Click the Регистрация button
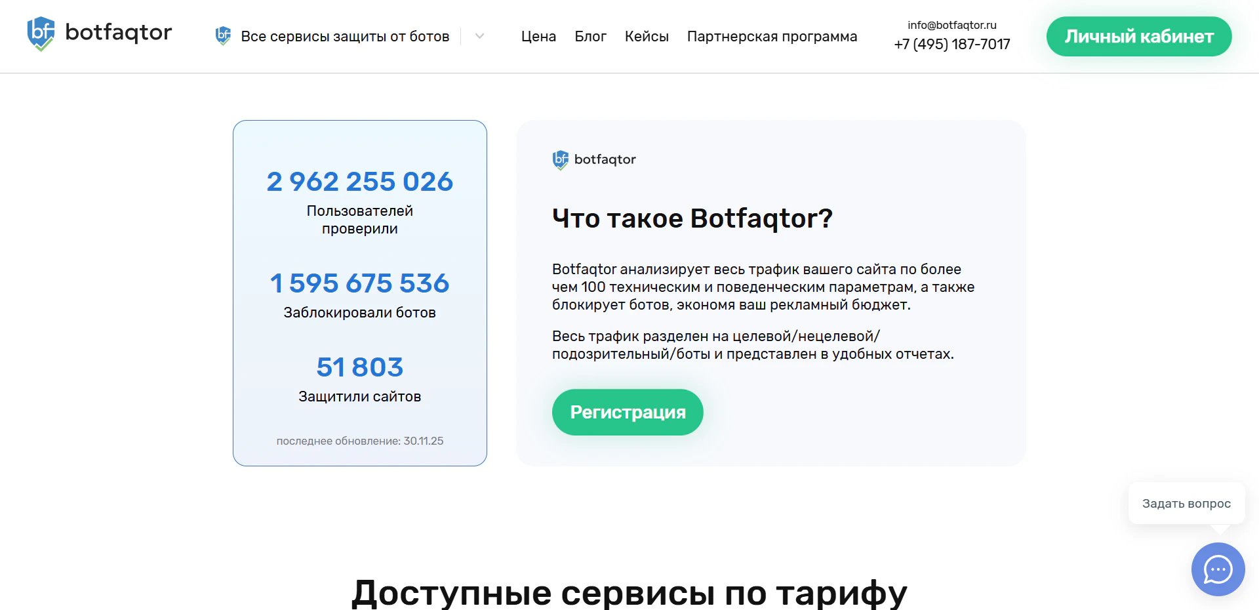Image resolution: width=1259 pixels, height=610 pixels. pos(628,412)
